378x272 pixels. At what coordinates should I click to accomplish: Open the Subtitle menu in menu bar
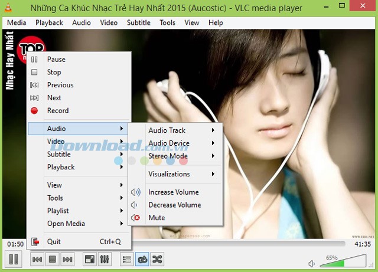coord(138,22)
